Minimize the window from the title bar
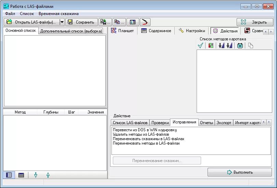 click(x=246, y=6)
